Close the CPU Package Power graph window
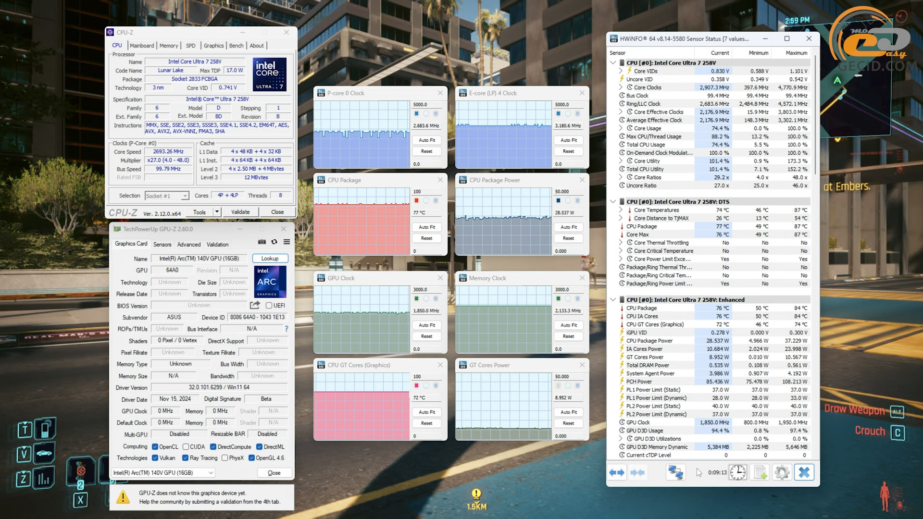This screenshot has width=923, height=519. pyautogui.click(x=582, y=180)
